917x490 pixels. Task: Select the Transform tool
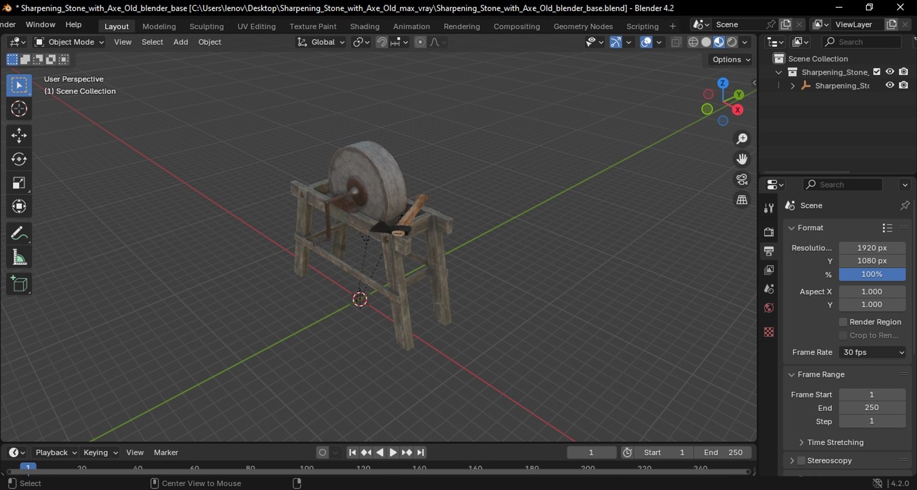click(x=19, y=206)
